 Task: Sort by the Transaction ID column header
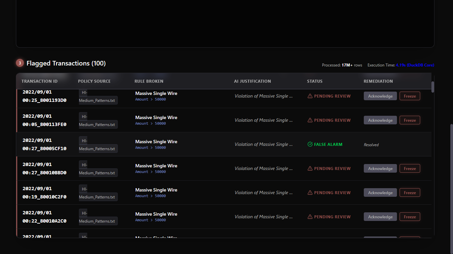(x=39, y=81)
